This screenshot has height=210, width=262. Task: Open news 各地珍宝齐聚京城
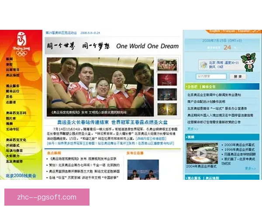pyautogui.click(x=83, y=178)
